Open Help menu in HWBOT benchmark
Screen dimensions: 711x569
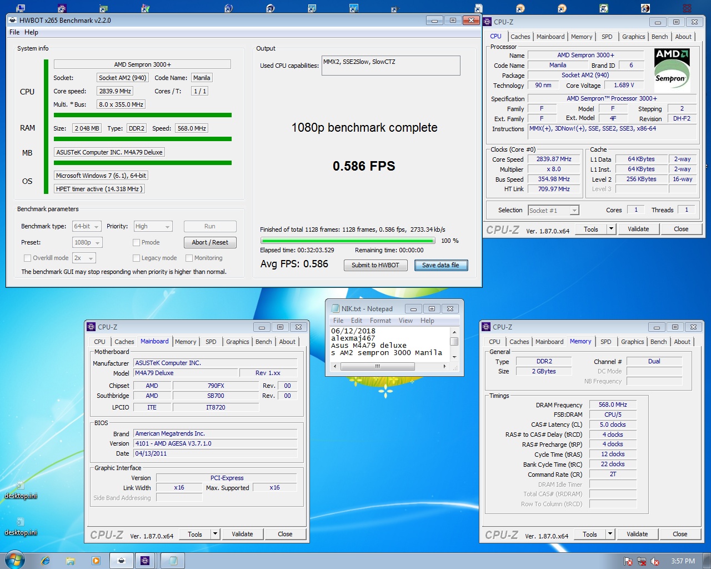[x=31, y=32]
